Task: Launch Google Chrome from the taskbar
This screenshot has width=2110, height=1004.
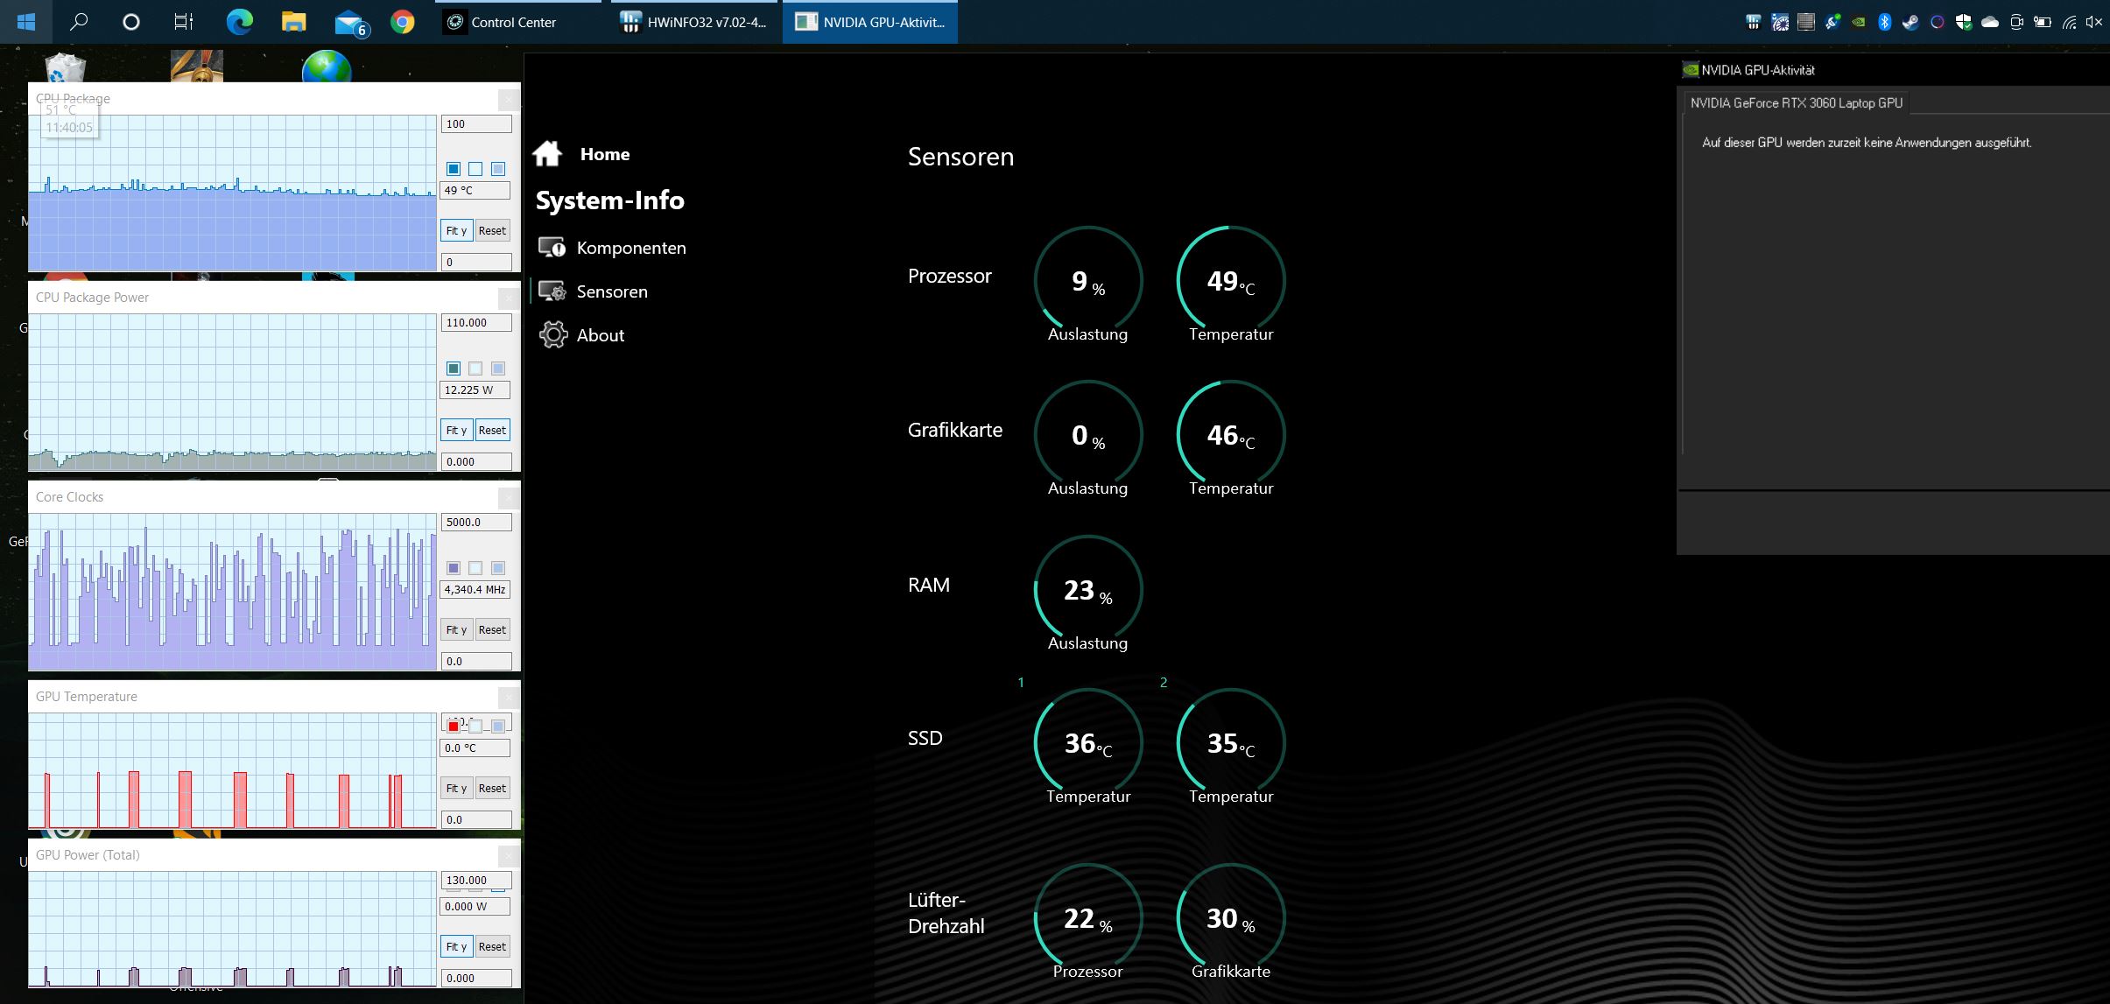Action: [403, 22]
